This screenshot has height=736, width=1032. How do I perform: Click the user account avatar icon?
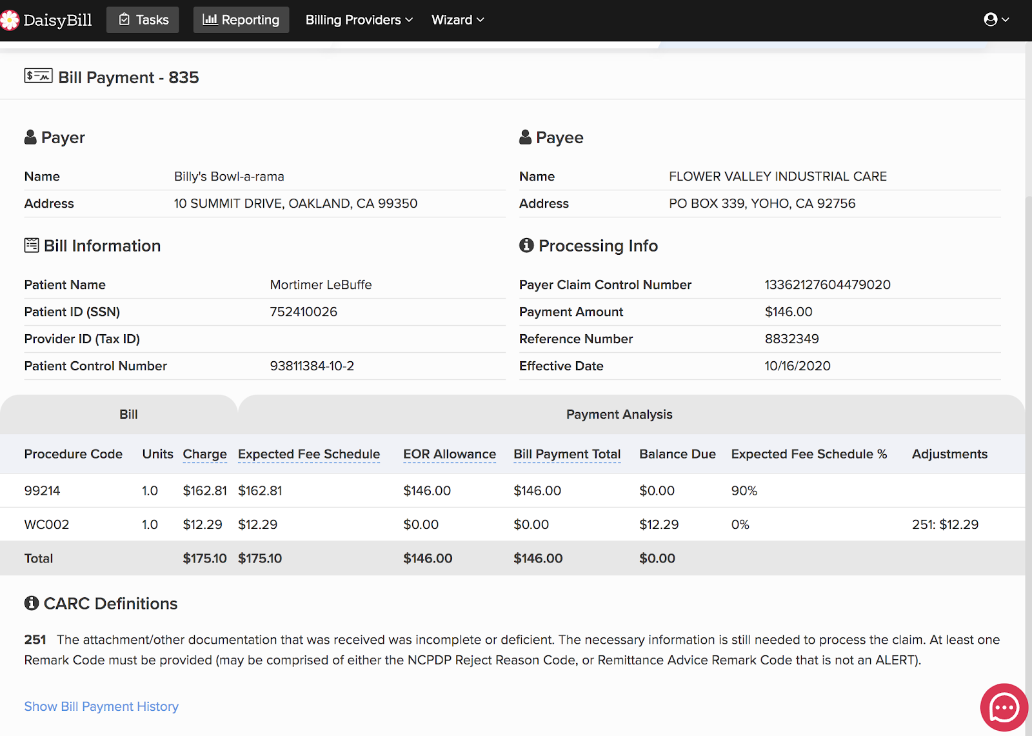(x=991, y=20)
